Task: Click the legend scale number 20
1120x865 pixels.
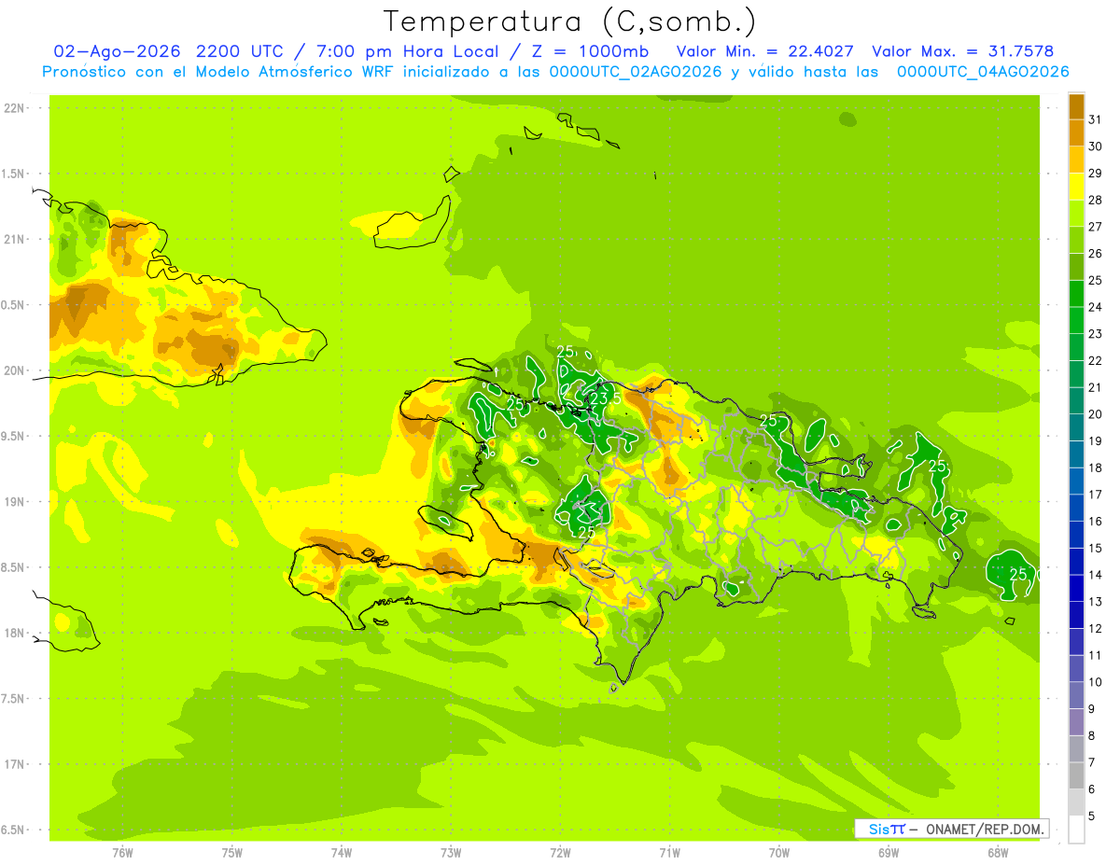Action: pos(1096,414)
